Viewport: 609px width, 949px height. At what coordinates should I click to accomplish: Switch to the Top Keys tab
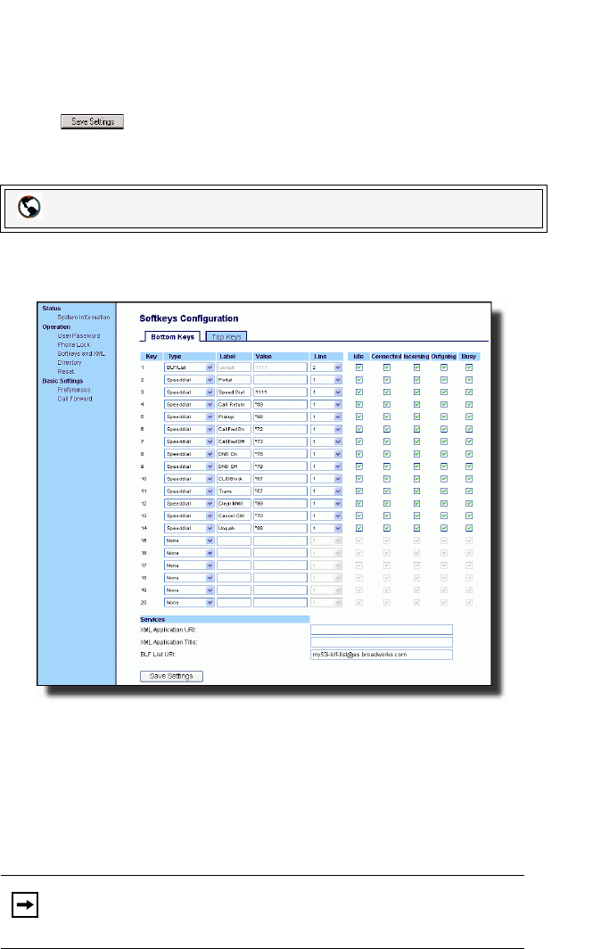click(226, 336)
